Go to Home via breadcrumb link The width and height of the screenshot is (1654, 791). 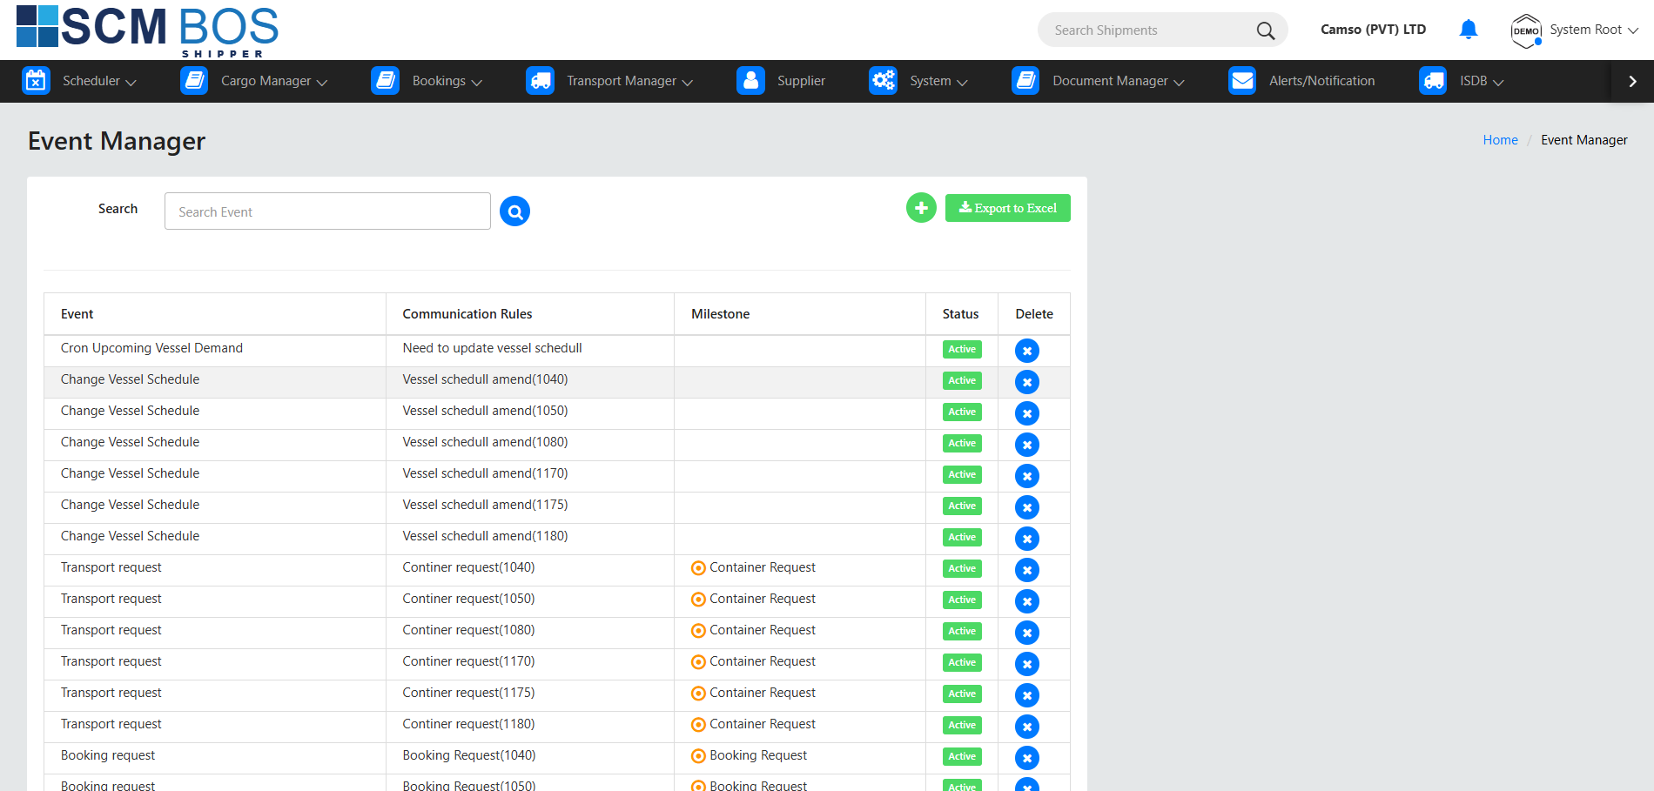[x=1501, y=140]
